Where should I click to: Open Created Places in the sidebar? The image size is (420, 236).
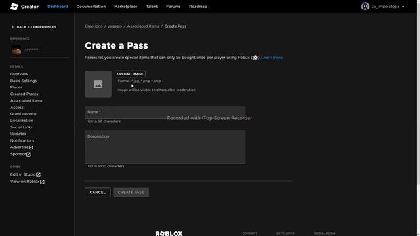tap(24, 94)
